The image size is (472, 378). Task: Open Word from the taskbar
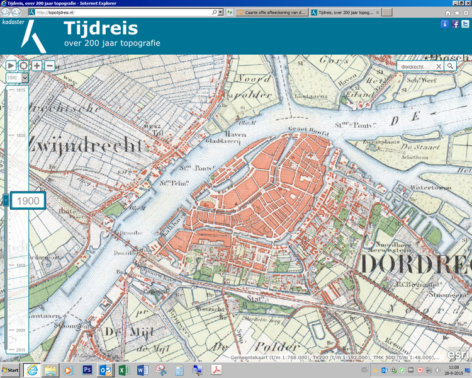(x=142, y=370)
